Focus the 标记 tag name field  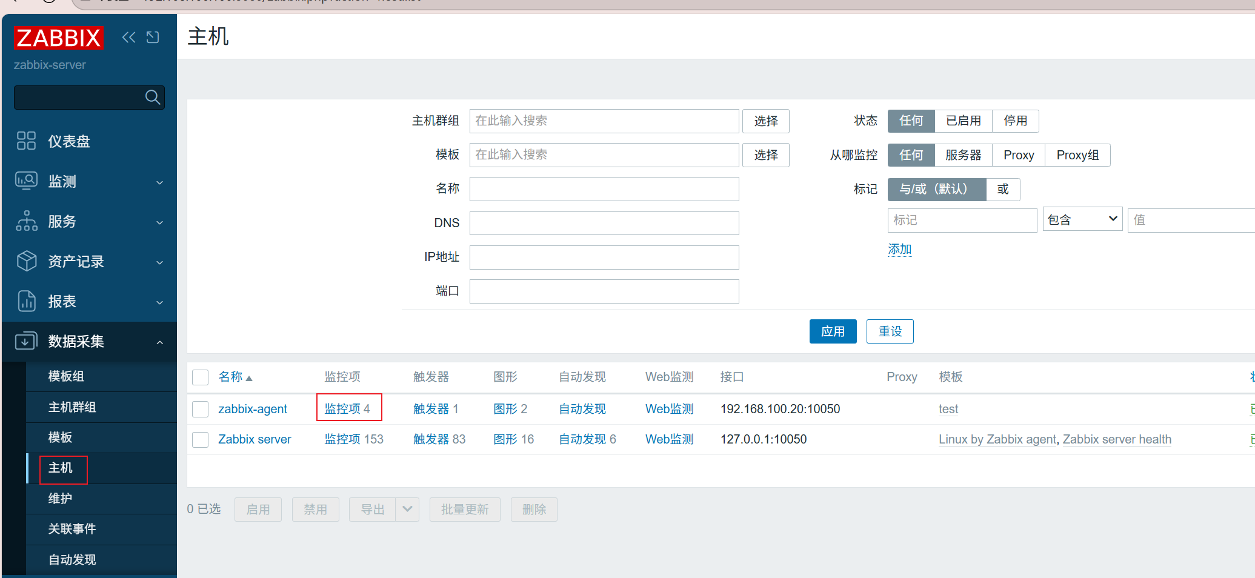click(962, 220)
